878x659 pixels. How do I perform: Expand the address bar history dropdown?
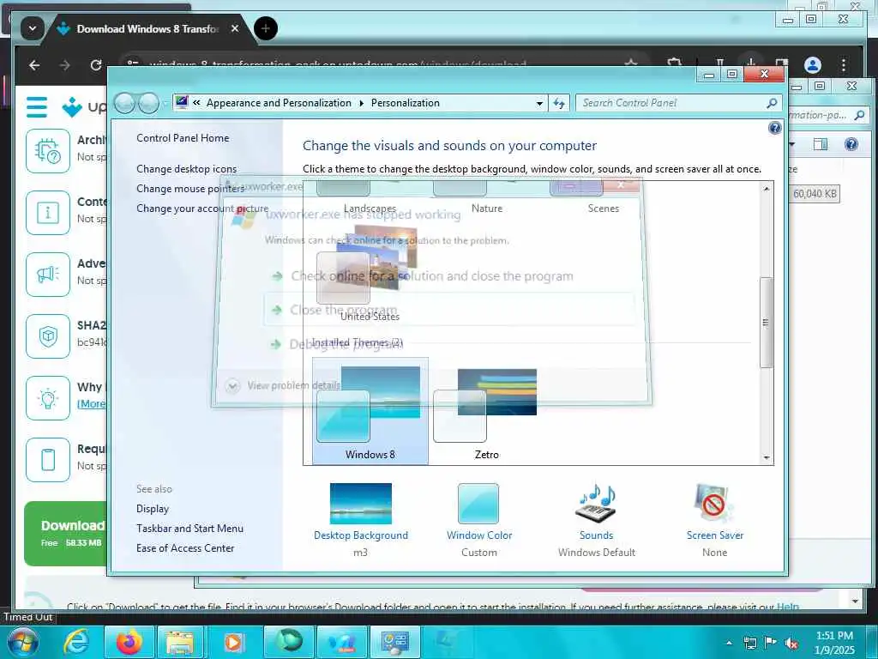(539, 103)
